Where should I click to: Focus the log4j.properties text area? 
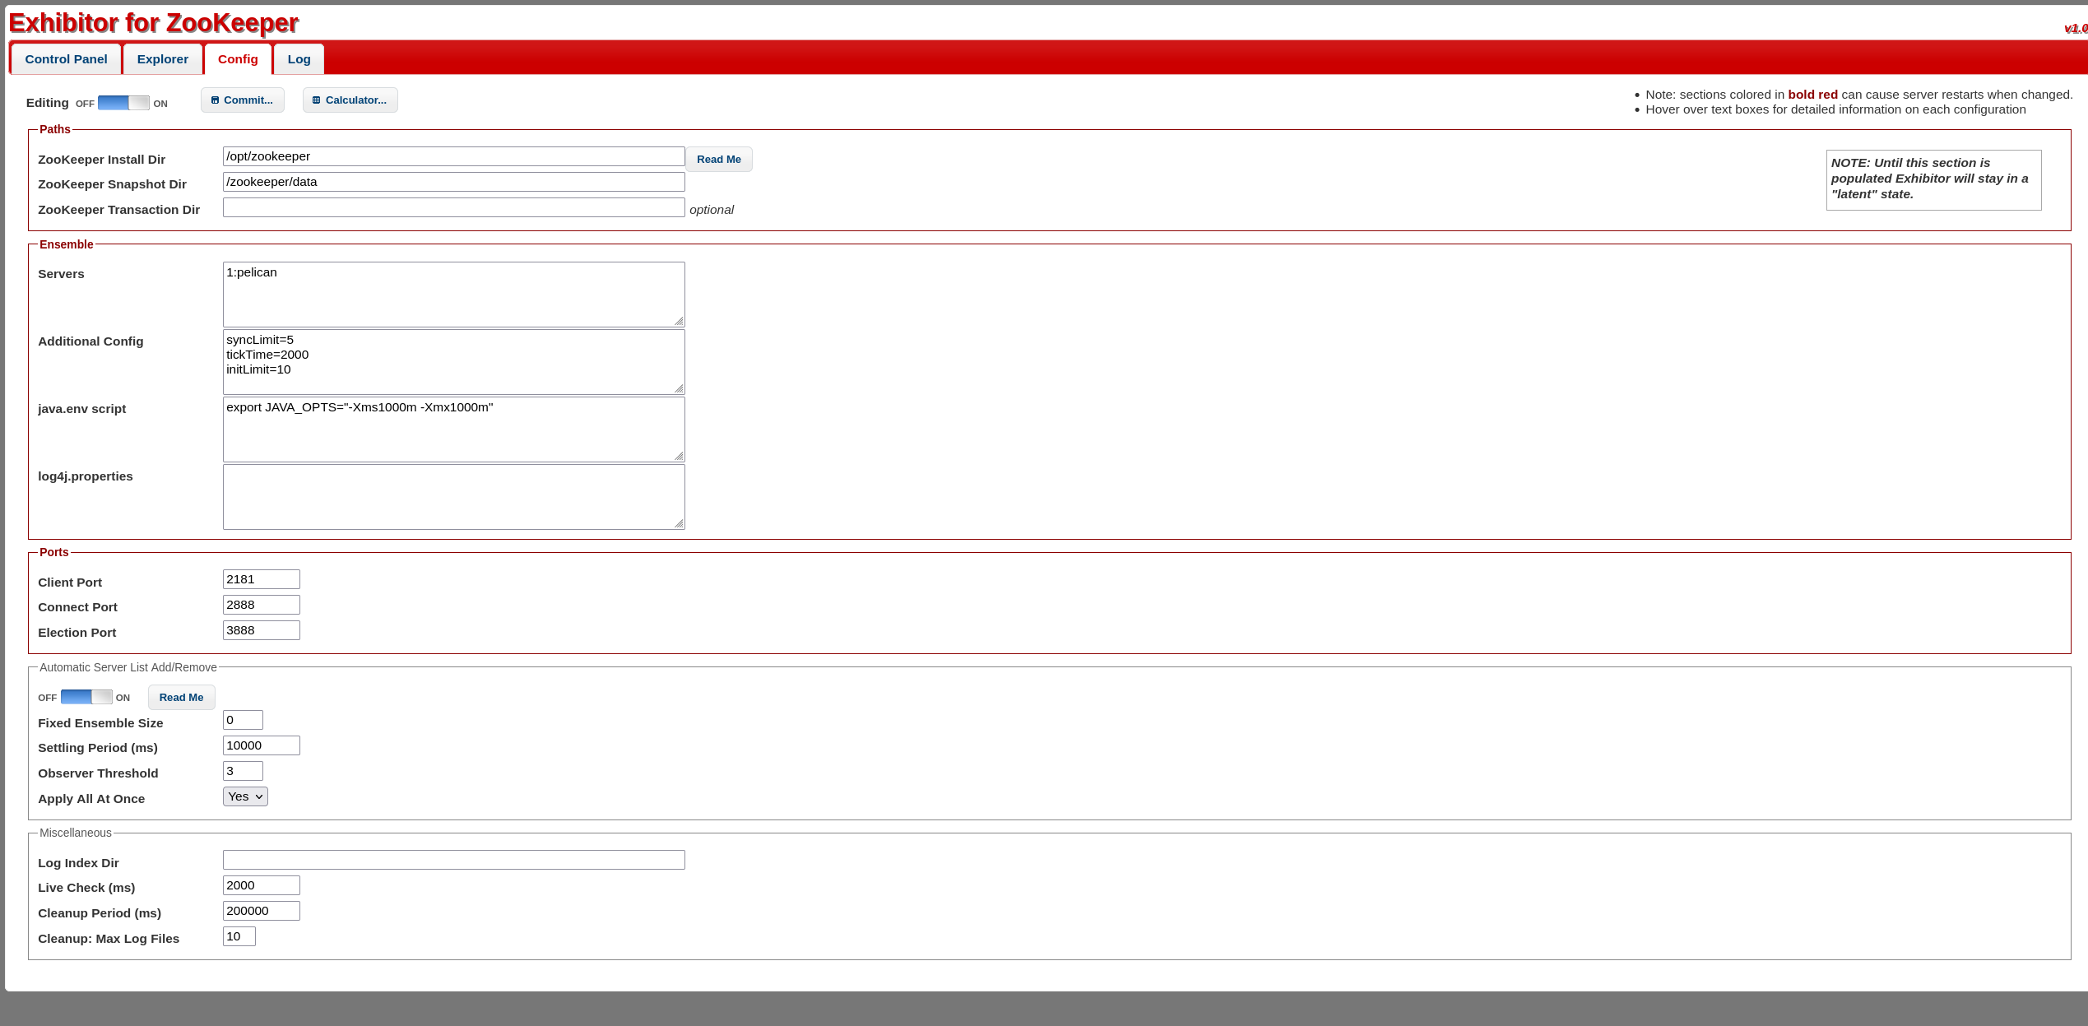[454, 497]
